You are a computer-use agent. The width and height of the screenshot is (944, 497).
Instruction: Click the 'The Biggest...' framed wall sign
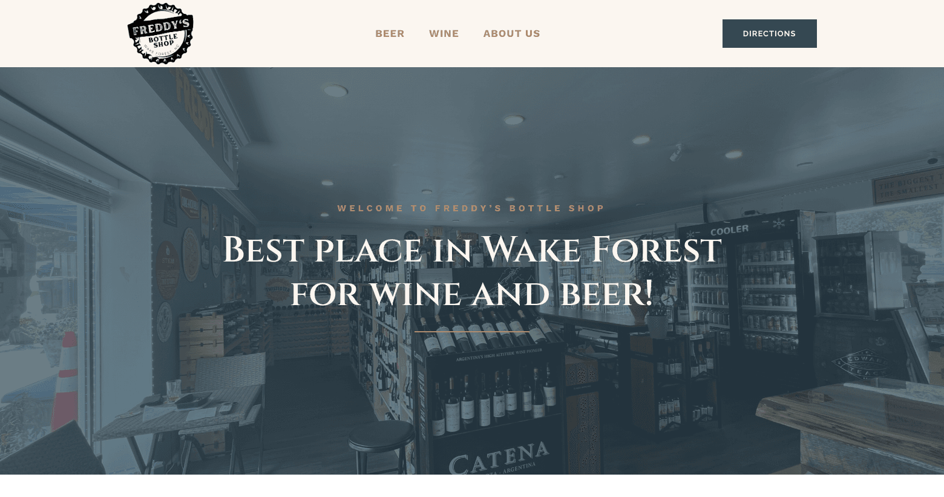pos(906,186)
